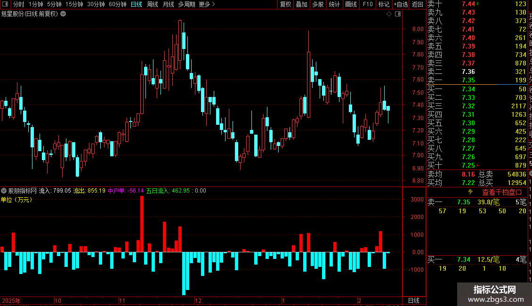Click the 12.5/笔 buy-one detail
Screen dimensions: 532x306
pyautogui.click(x=489, y=260)
